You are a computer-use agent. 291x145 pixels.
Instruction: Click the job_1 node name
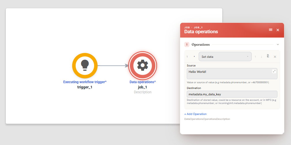point(143,87)
